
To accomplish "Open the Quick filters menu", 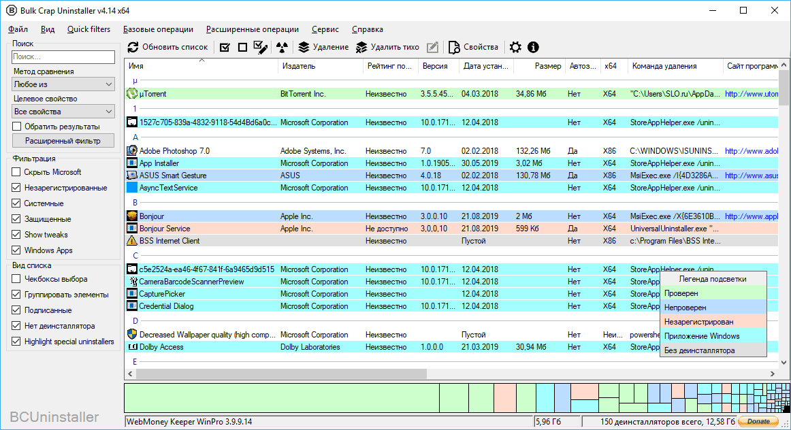I will (x=88, y=29).
